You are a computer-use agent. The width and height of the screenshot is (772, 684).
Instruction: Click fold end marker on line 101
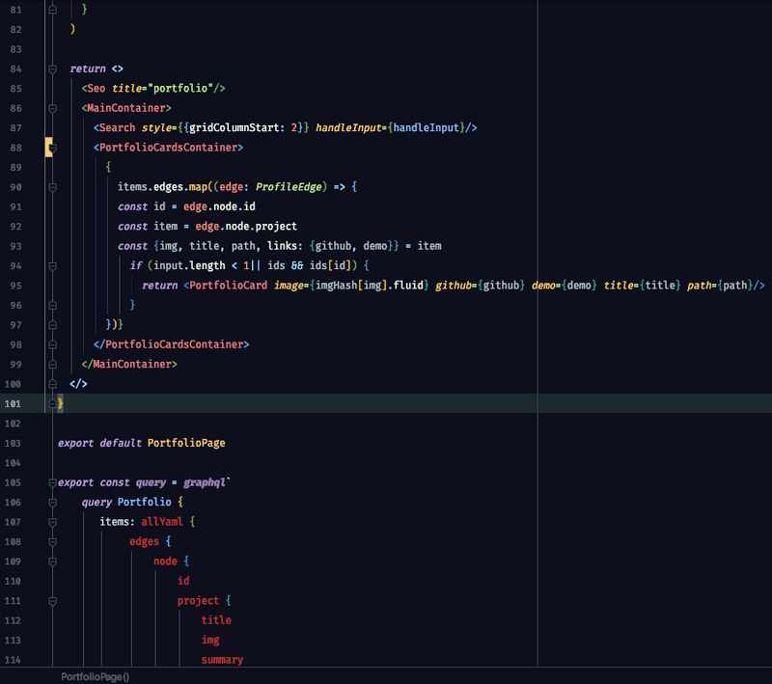coord(53,404)
